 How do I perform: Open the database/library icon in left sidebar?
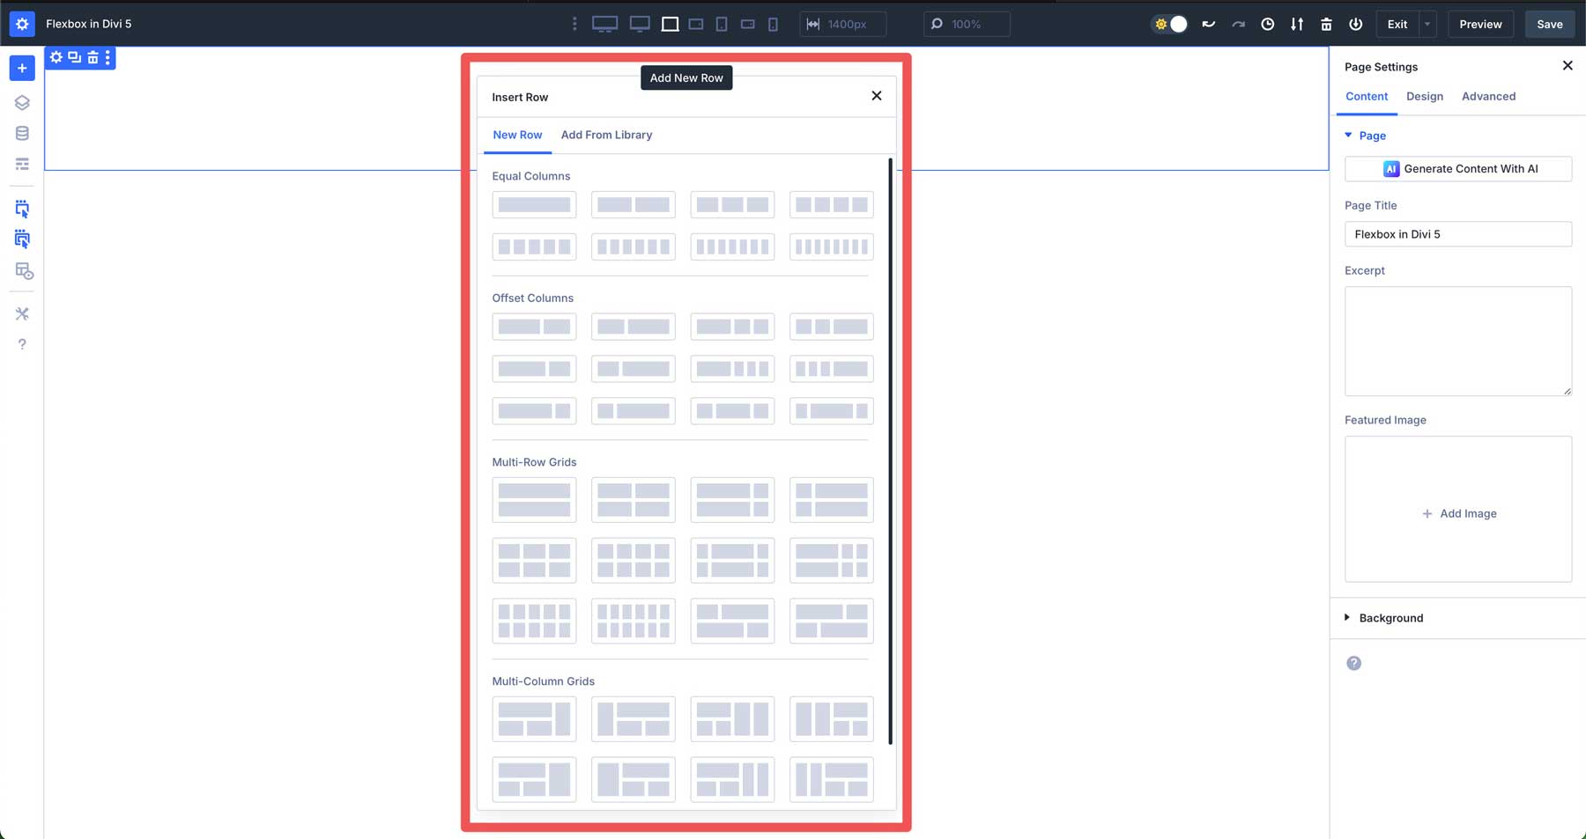coord(22,133)
